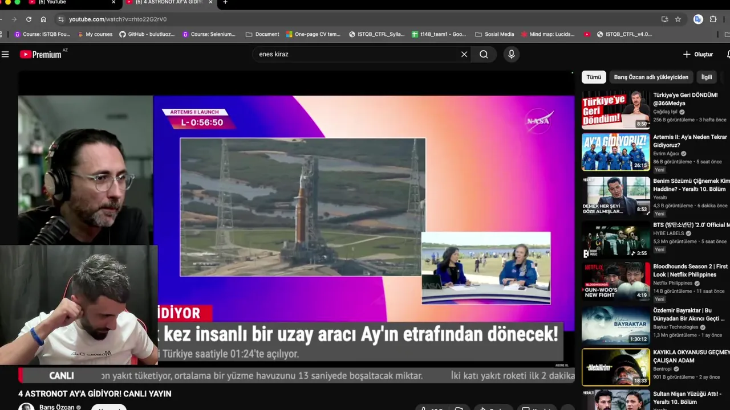Viewport: 730px width, 410px height.
Task: Open the 'Document' bookmark folder
Action: coord(262,34)
